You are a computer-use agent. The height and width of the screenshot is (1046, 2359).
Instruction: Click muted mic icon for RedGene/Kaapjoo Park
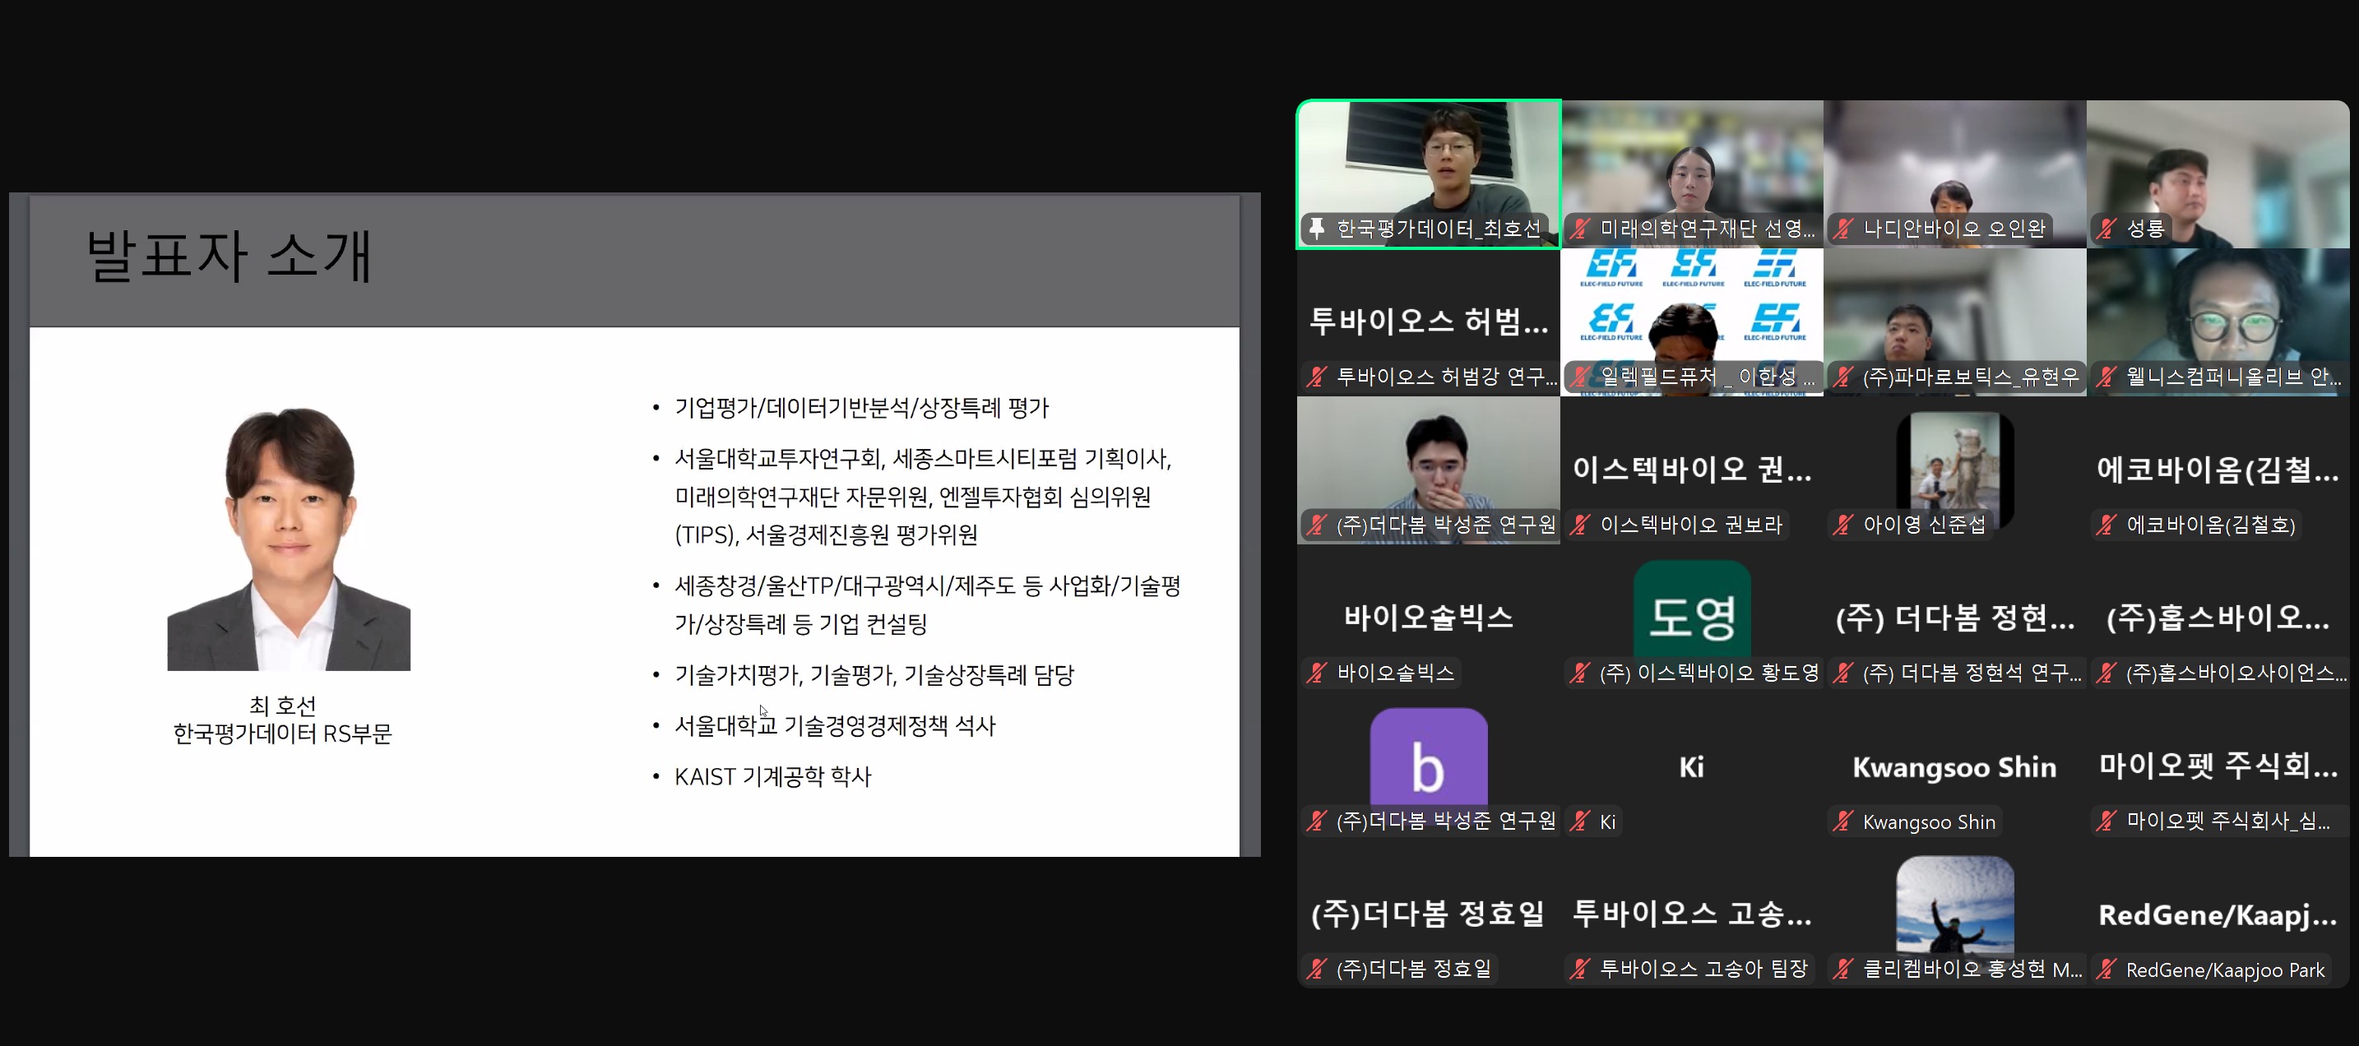(x=2107, y=969)
